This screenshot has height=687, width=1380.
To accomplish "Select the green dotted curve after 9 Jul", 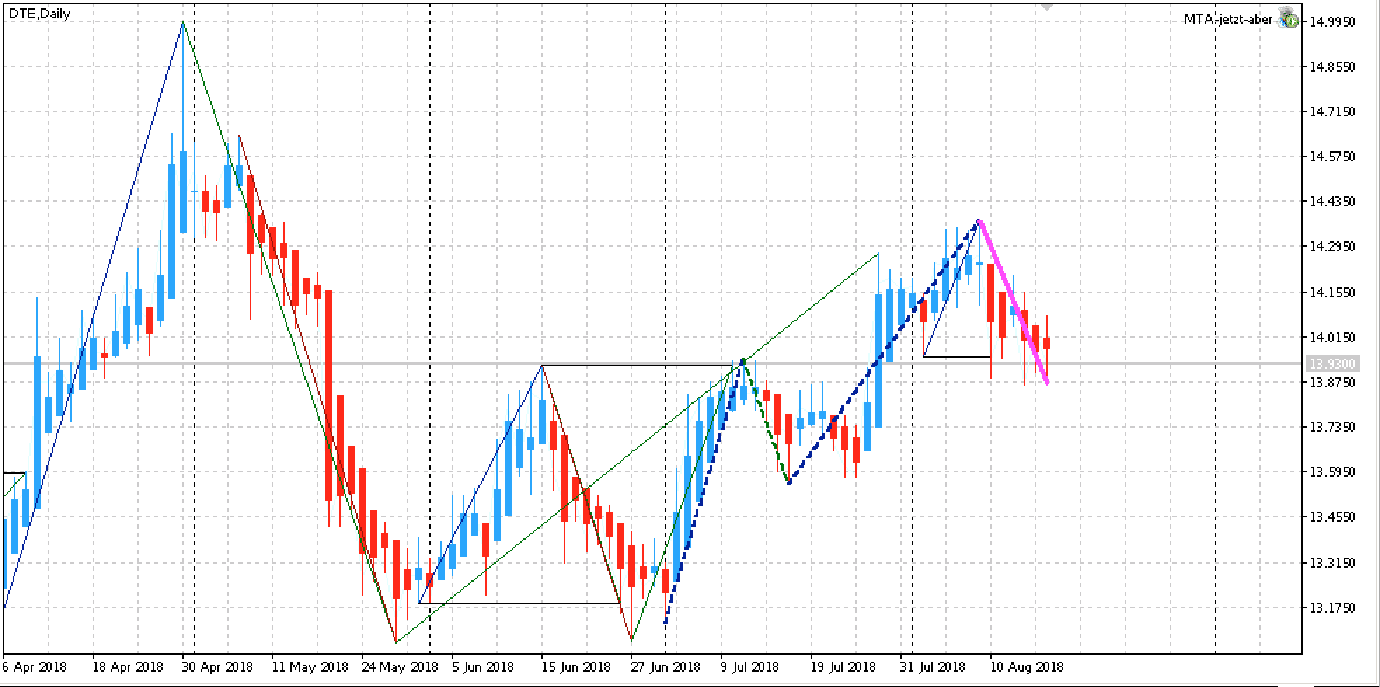I will tap(767, 421).
